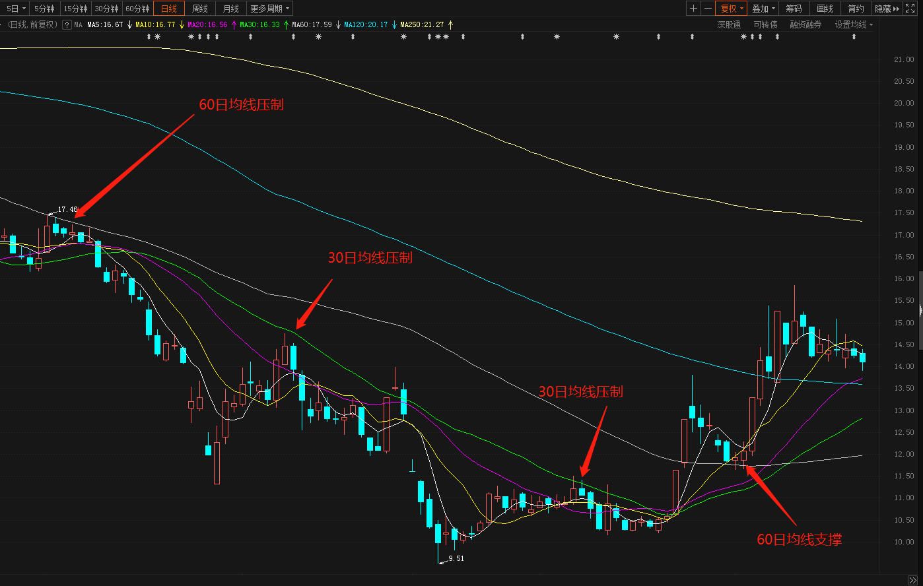
Task: Zoom out chart with minus icon
Action: [x=708, y=9]
